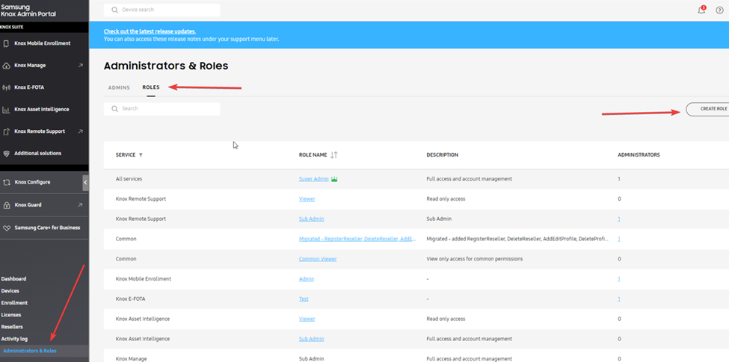This screenshot has width=729, height=362.
Task: Open the notifications bell
Action: (x=701, y=10)
